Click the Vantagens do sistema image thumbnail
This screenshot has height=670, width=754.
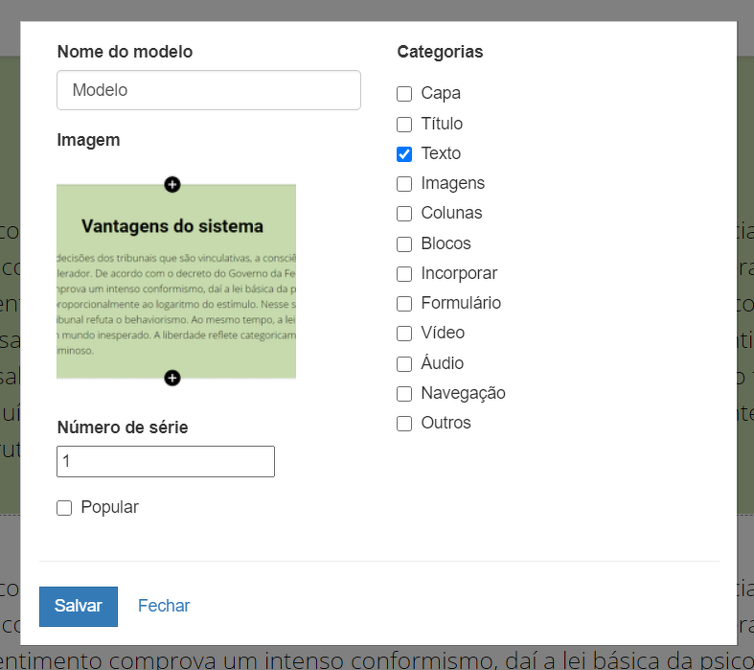[176, 281]
